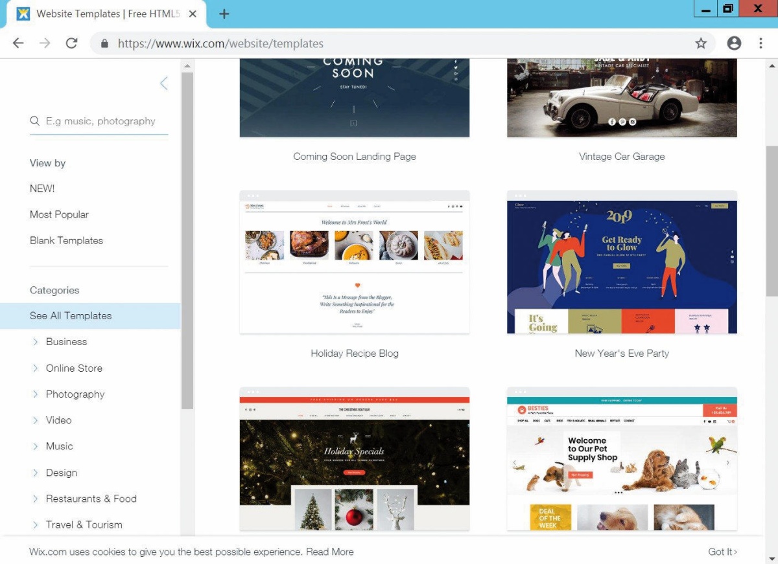Viewport: 778px width, 564px height.
Task: Expand the Travel & Tourism chevron
Action: [x=36, y=525]
